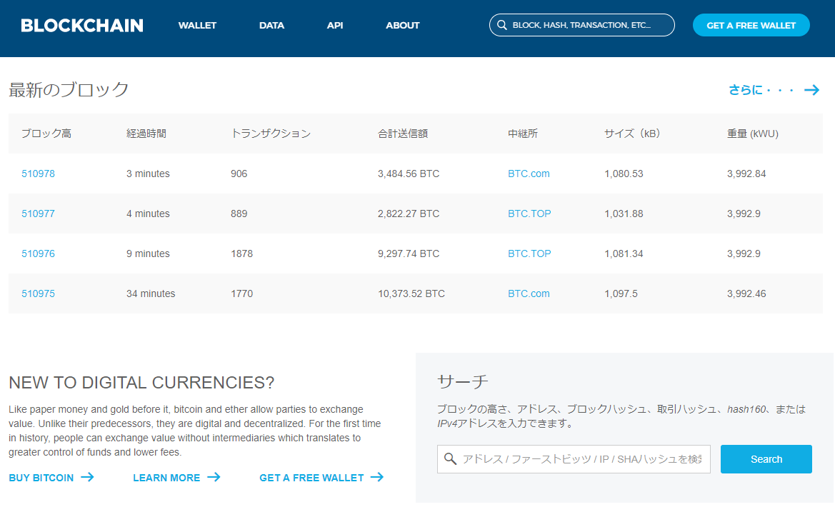835x522 pixels.
Task: View more latest blocks via さらに link
Action: (x=761, y=90)
